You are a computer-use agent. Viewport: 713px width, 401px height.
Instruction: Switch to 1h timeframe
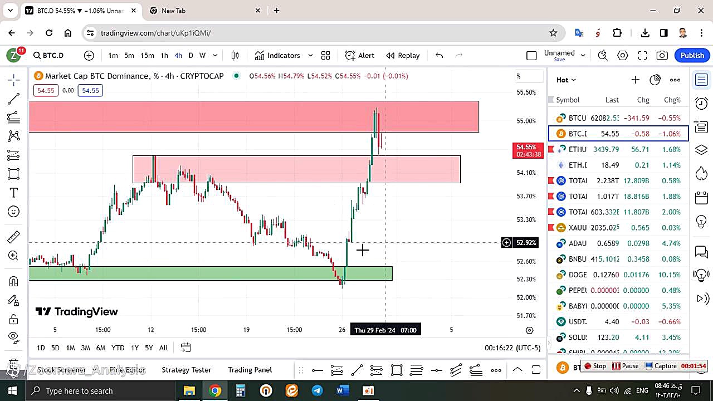(164, 55)
